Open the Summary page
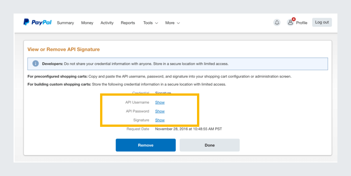 (65, 23)
